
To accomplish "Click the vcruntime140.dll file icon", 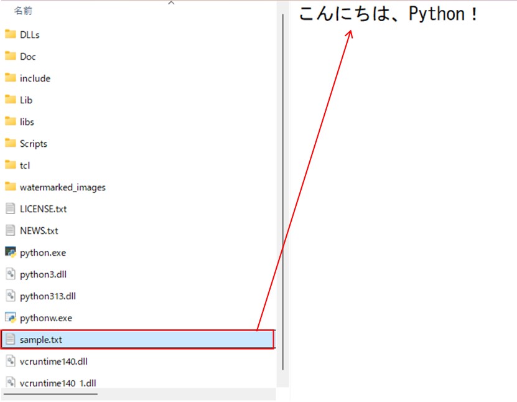I will coord(10,361).
